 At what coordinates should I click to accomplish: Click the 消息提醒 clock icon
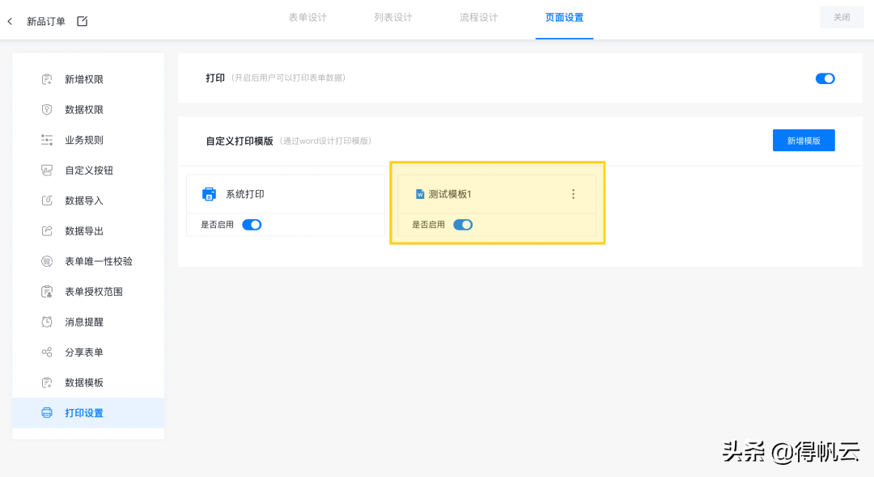click(x=47, y=322)
